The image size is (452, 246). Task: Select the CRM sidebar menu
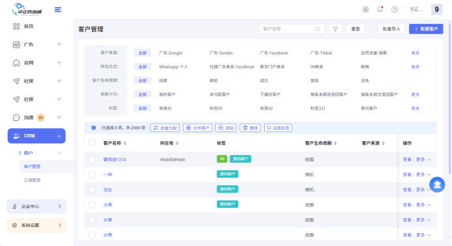(x=37, y=136)
